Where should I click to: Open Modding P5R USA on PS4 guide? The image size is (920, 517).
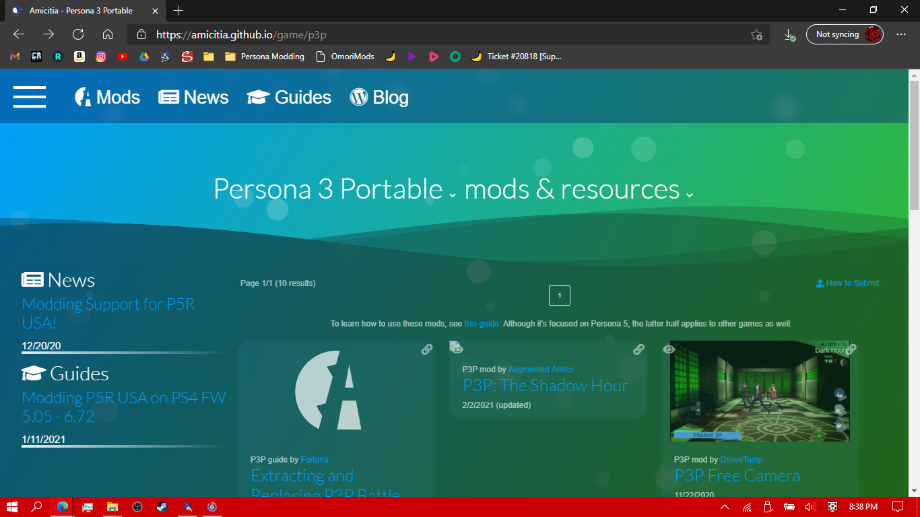tap(124, 407)
